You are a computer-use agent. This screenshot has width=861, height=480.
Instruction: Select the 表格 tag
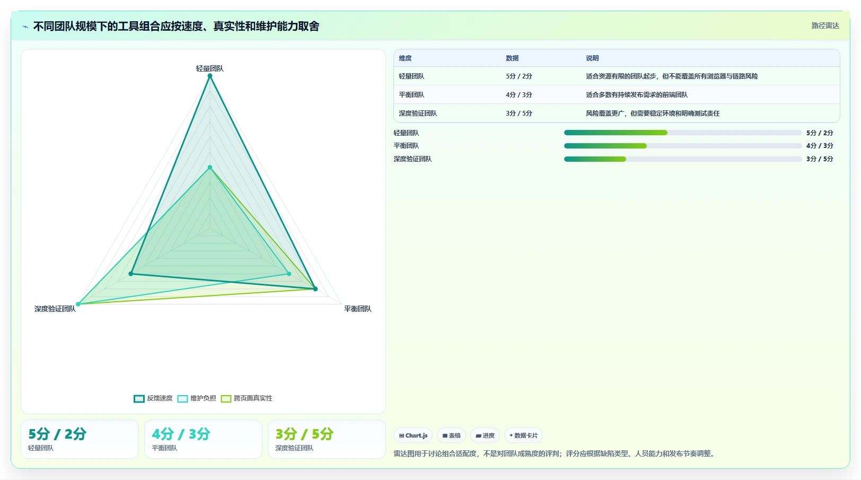coord(451,435)
